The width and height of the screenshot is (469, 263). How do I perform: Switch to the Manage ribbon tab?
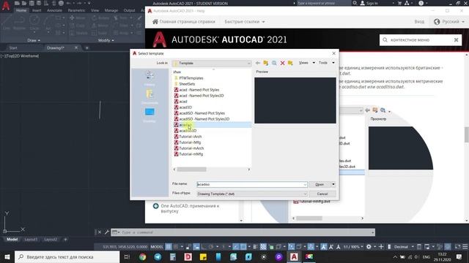tap(111, 10)
